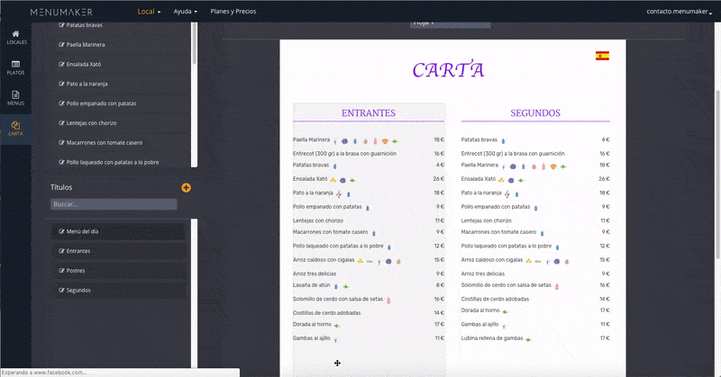Click the page vertical scrollbar

717,175
